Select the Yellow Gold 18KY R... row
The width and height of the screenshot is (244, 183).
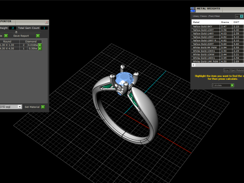[218, 41]
